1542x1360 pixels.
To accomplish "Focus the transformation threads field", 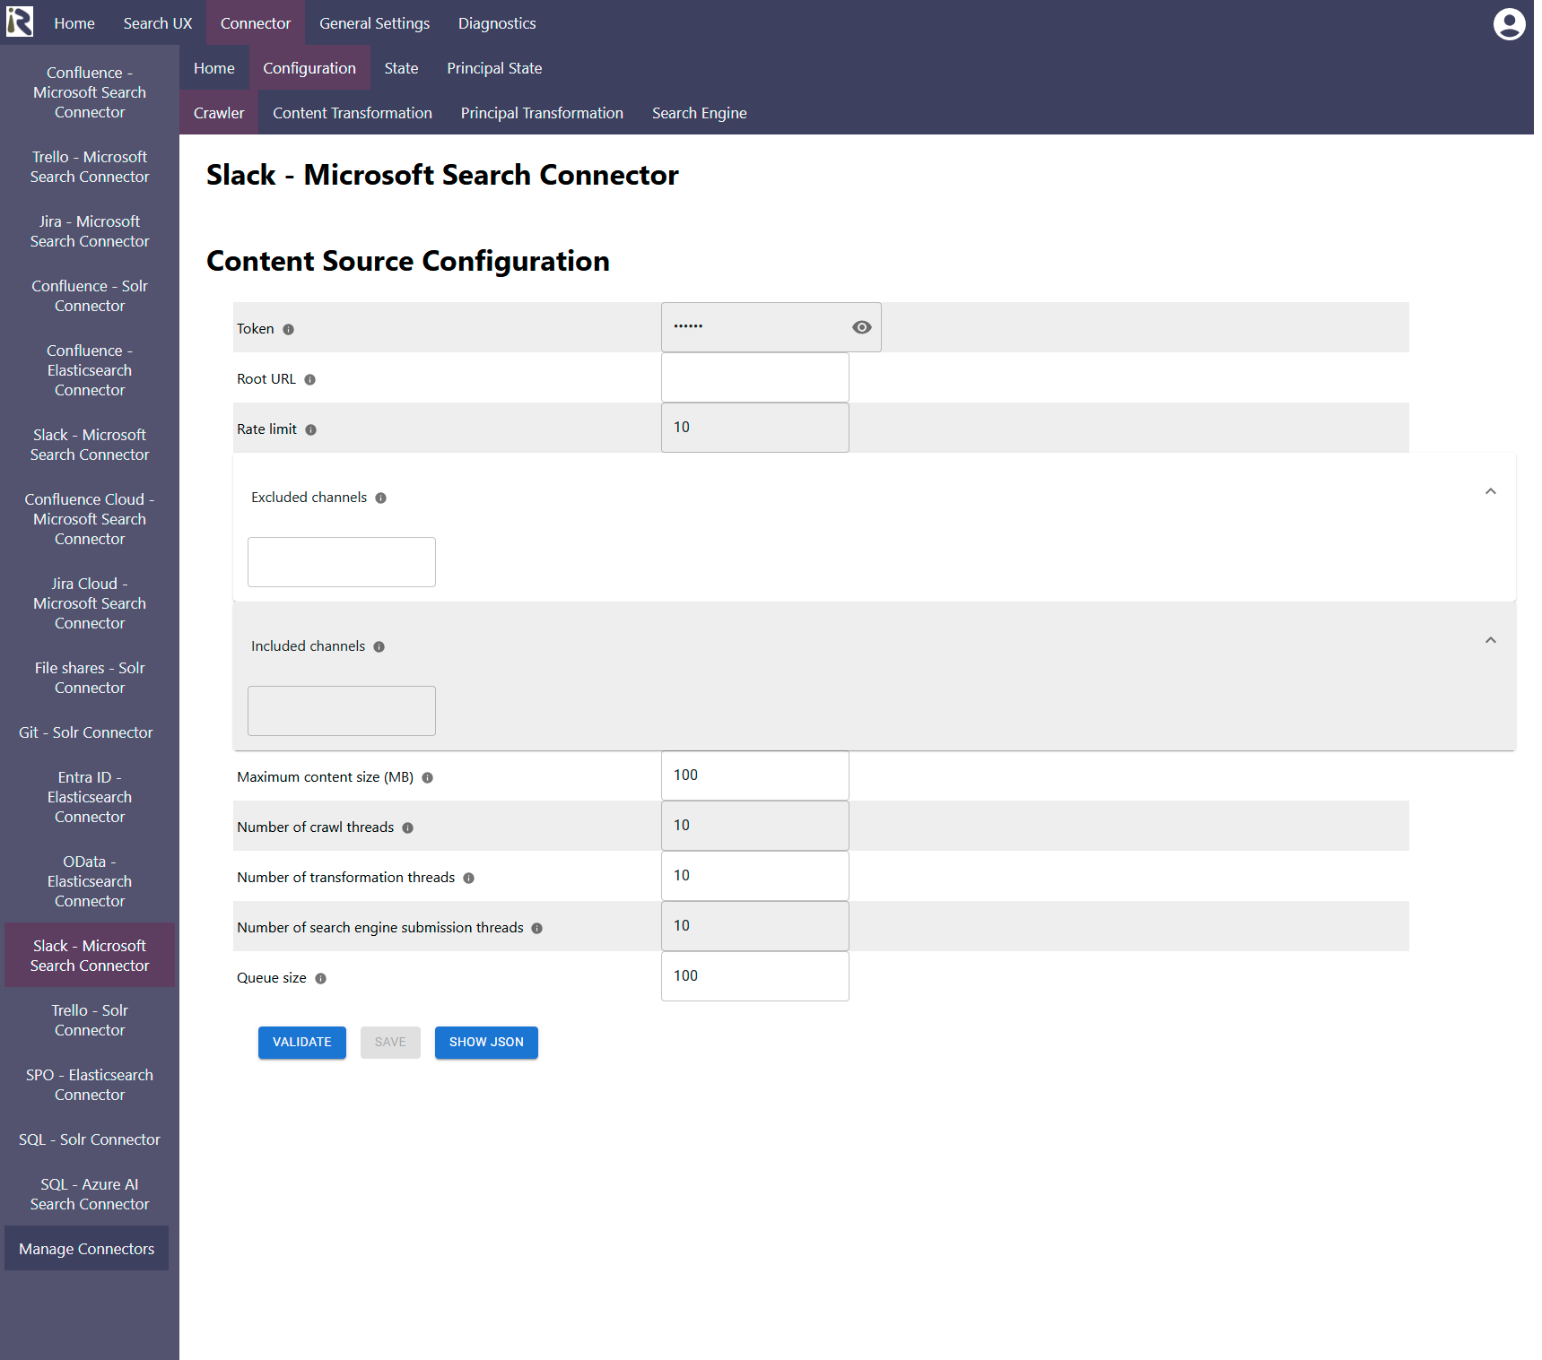I will [755, 876].
